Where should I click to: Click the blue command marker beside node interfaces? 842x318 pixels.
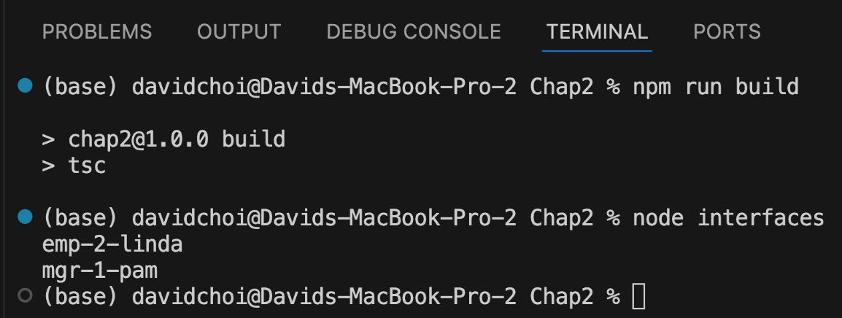point(25,217)
